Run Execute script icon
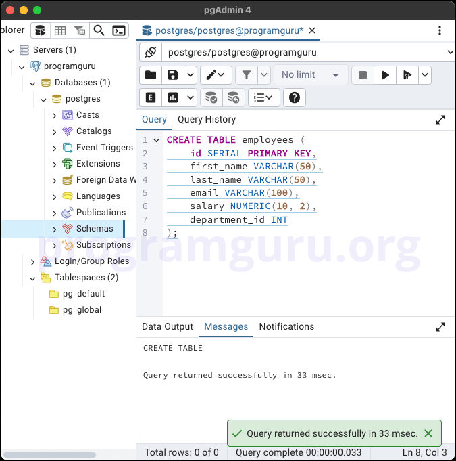 [407, 75]
